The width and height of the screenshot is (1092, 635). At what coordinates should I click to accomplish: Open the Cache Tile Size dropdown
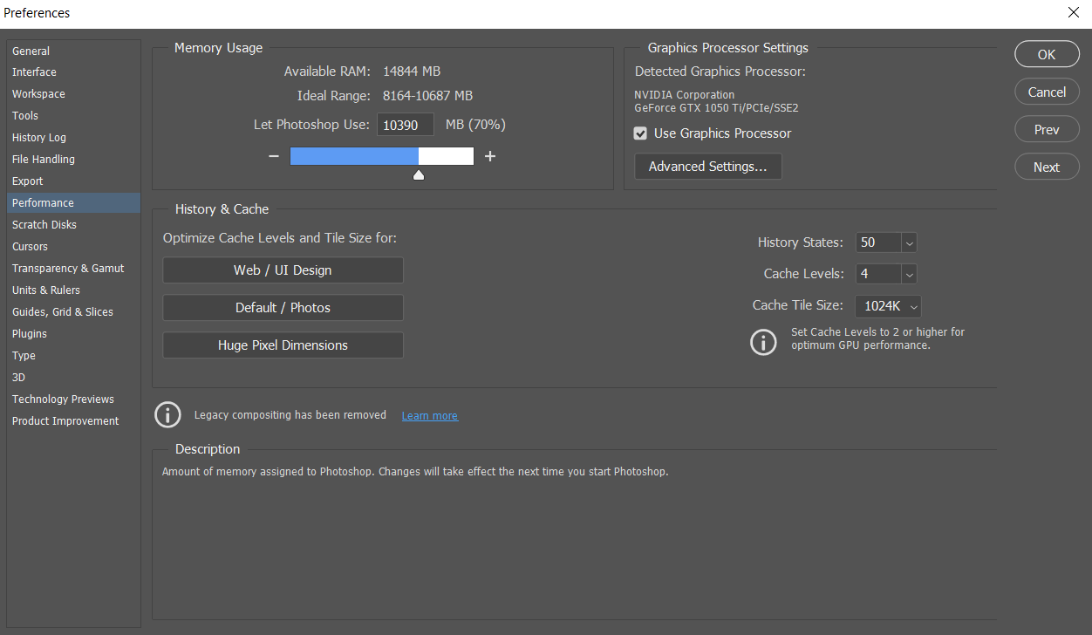(x=912, y=306)
